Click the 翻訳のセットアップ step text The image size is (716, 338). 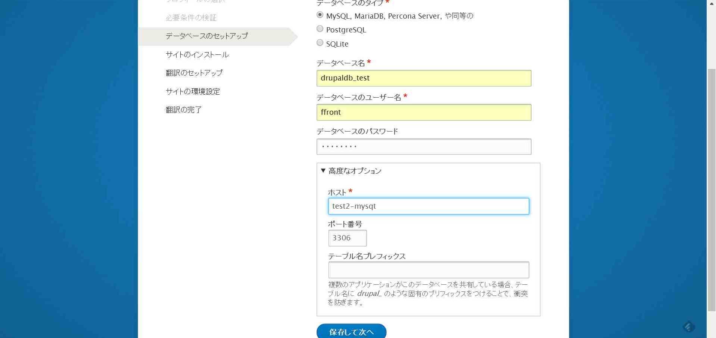[194, 73]
